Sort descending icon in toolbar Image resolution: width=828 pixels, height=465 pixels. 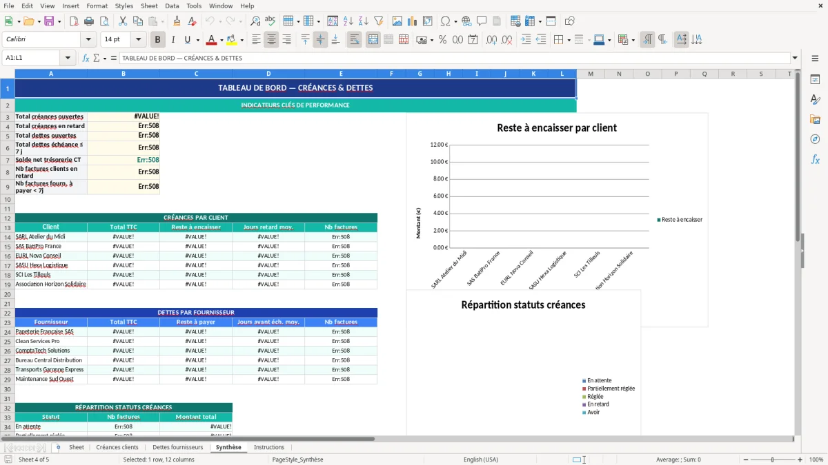tap(363, 21)
